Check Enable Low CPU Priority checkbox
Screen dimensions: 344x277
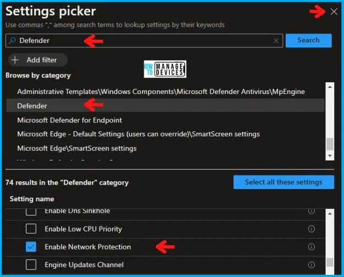pyautogui.click(x=31, y=229)
